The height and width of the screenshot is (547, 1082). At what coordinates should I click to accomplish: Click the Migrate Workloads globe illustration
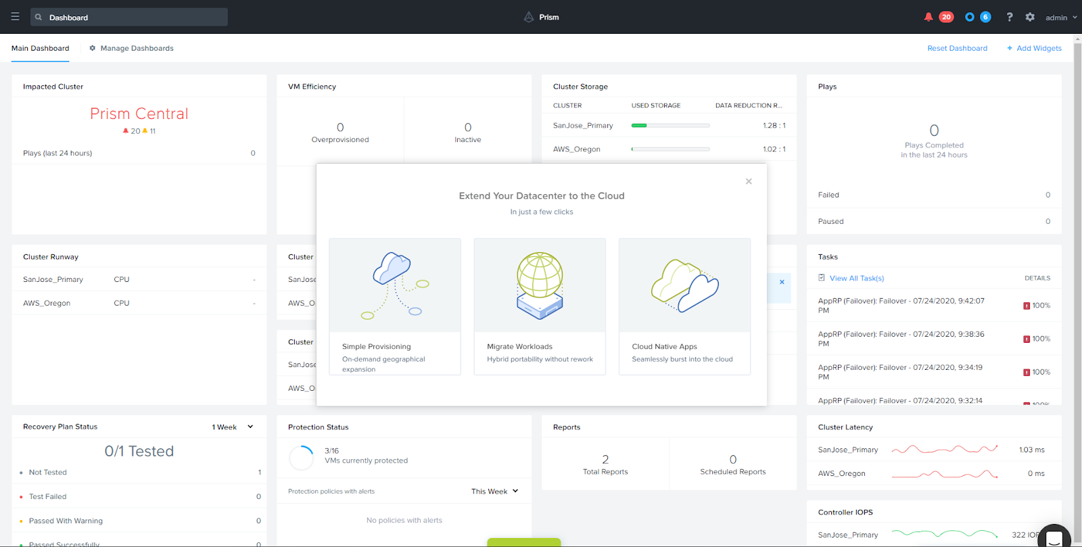(x=540, y=285)
